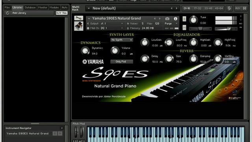Viewport: 252px width, 142px height.
Task: Click the reverb WetDry knob
Action: coord(218,59)
